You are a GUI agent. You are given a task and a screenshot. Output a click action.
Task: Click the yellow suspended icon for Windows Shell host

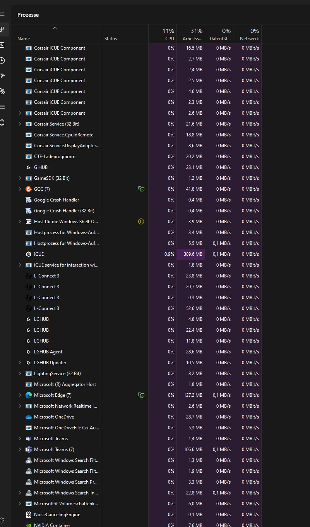[141, 222]
